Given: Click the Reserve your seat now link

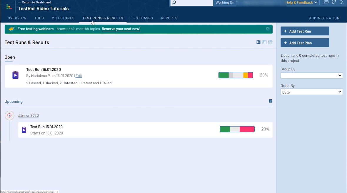Looking at the screenshot, I should pyautogui.click(x=121, y=29).
